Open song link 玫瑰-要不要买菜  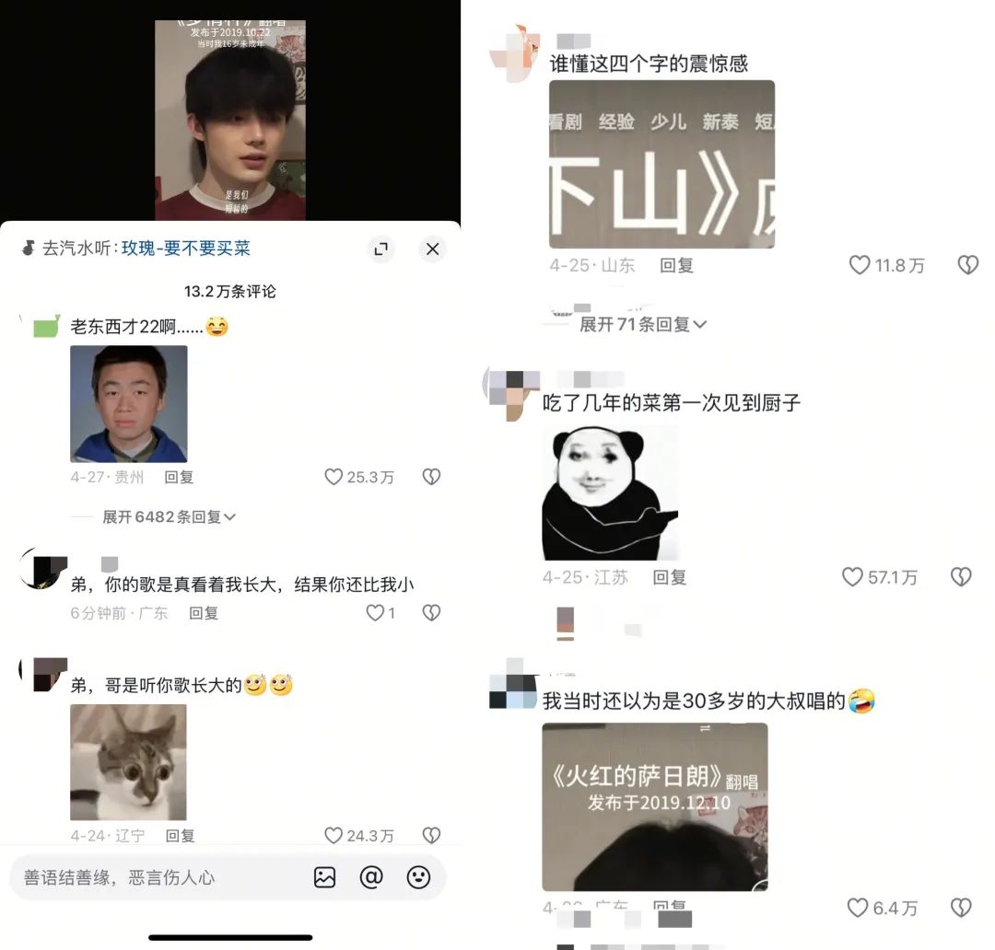(x=186, y=248)
